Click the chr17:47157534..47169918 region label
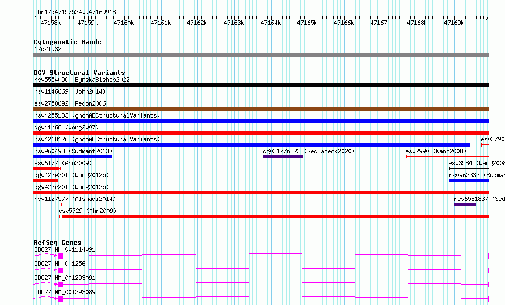This screenshot has width=505, height=305. click(75, 12)
